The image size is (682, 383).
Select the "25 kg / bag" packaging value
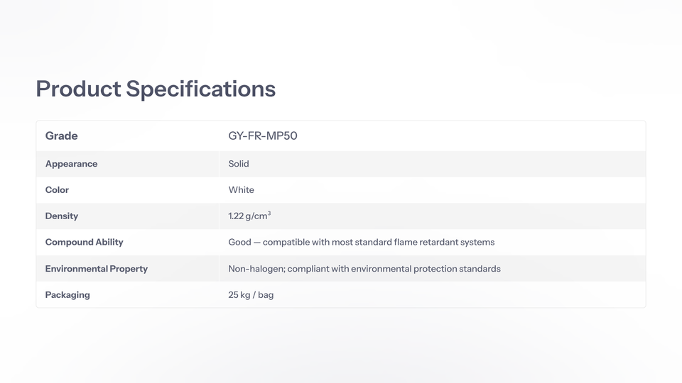(x=251, y=295)
